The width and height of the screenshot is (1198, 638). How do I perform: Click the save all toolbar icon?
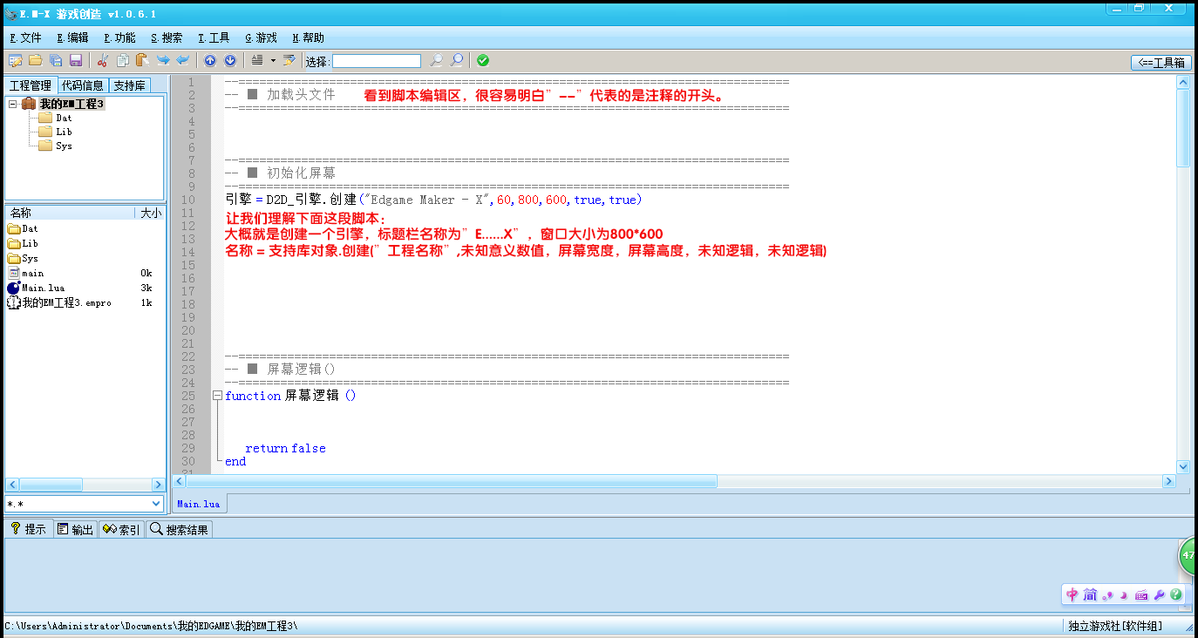(x=56, y=60)
